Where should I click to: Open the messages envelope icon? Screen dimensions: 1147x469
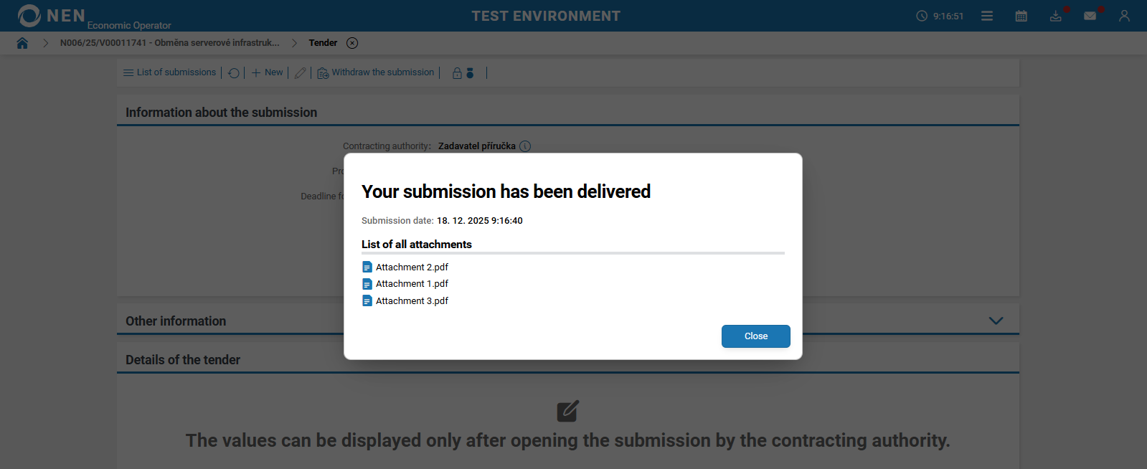click(x=1090, y=16)
